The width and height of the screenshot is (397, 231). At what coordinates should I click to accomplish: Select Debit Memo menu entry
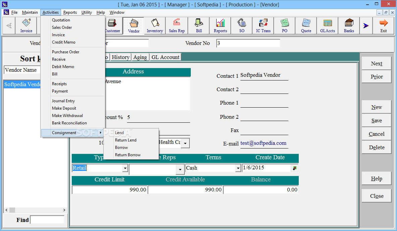(x=73, y=66)
